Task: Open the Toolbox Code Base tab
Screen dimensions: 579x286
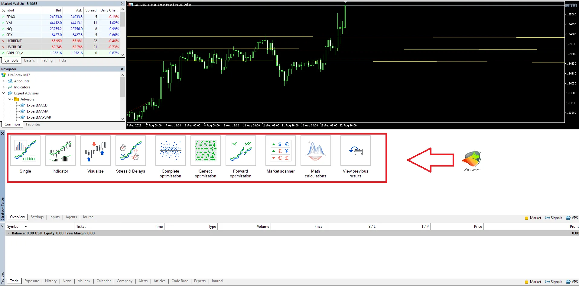Action: pos(180,281)
